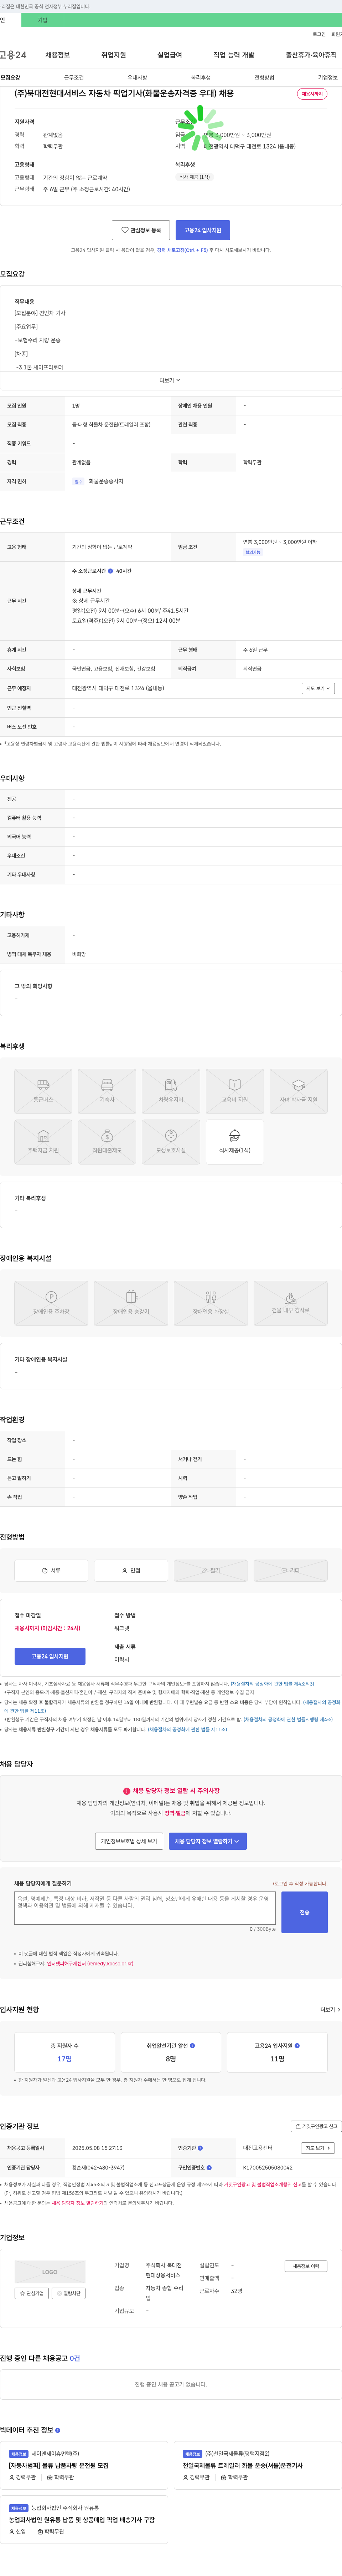The height and width of the screenshot is (2576, 342).
Task: Toggle 관심기업 star on company card
Action: (32, 2293)
